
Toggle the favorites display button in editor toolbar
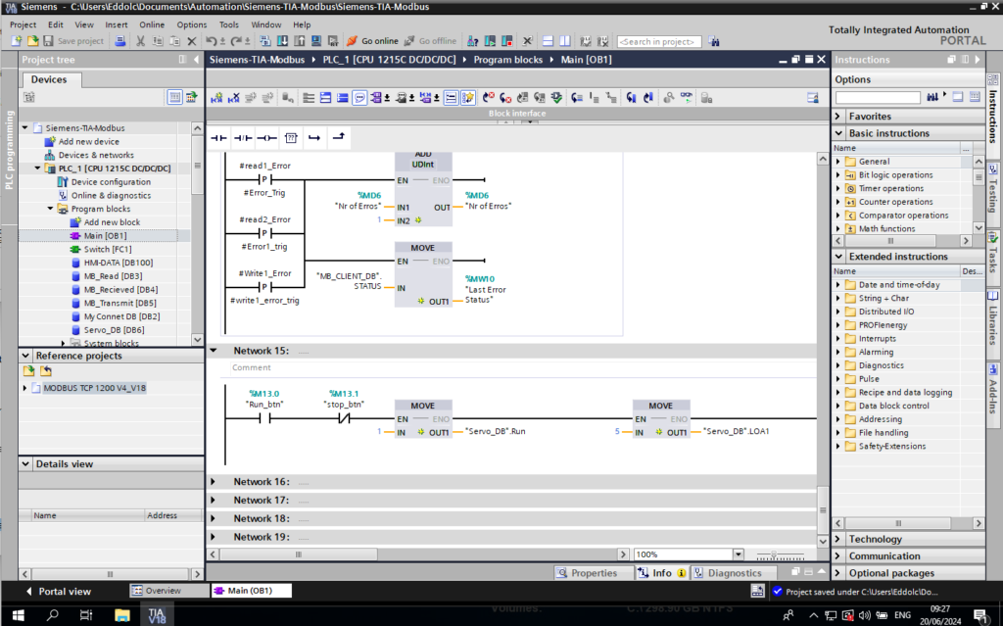click(x=468, y=98)
